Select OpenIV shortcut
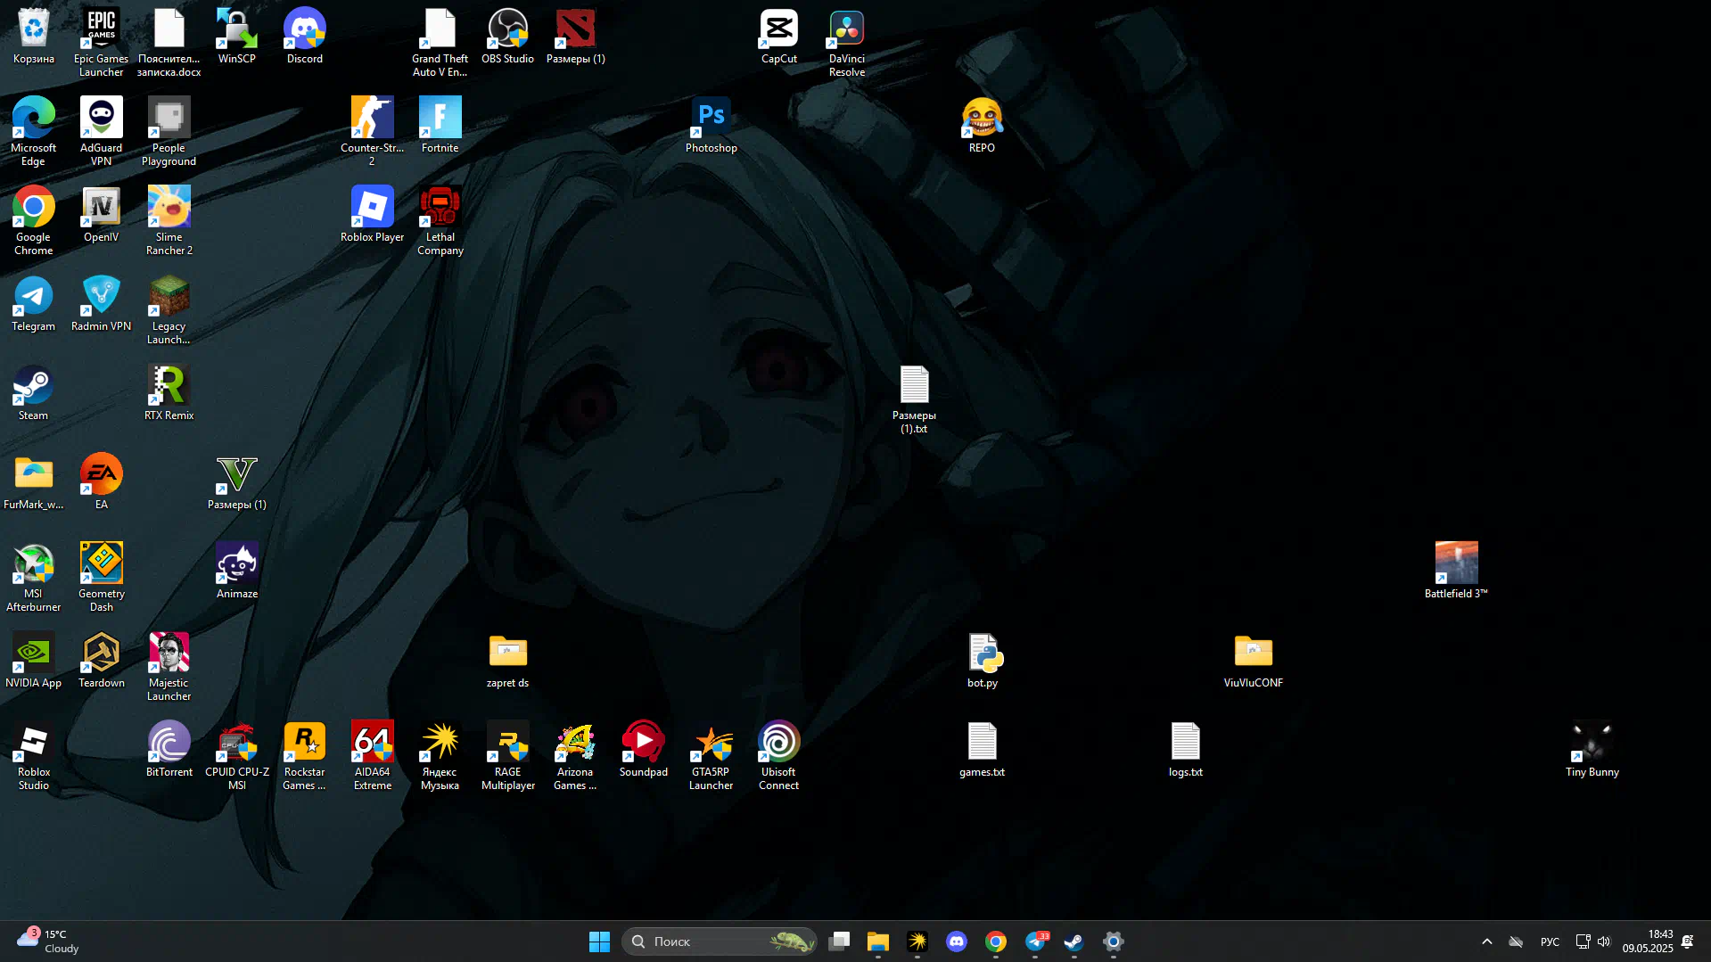This screenshot has height=962, width=1711. point(102,215)
